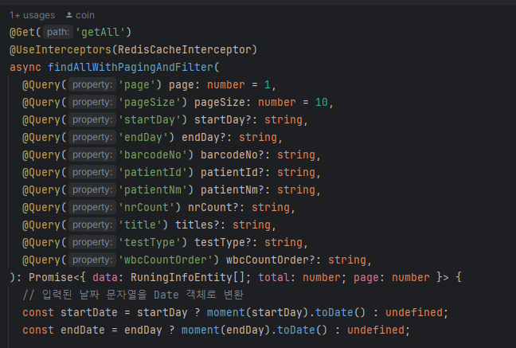Click the 'wbcCountOrder' query string literal

(x=165, y=260)
